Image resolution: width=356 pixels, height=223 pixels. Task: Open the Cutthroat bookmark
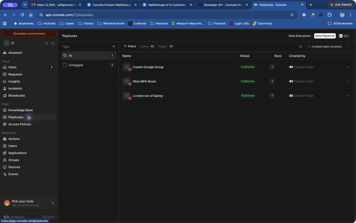(x=137, y=24)
